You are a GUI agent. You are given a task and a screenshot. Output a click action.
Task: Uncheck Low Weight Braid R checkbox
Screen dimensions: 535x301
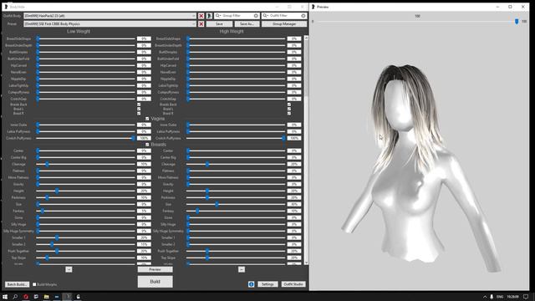pos(139,114)
